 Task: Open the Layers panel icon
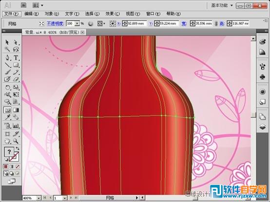pyautogui.click(x=262, y=127)
